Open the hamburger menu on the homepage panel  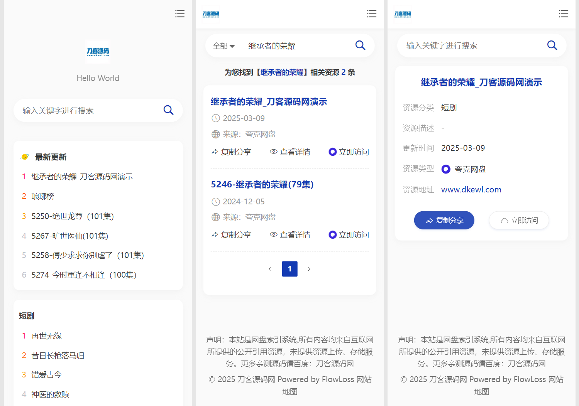(x=180, y=13)
